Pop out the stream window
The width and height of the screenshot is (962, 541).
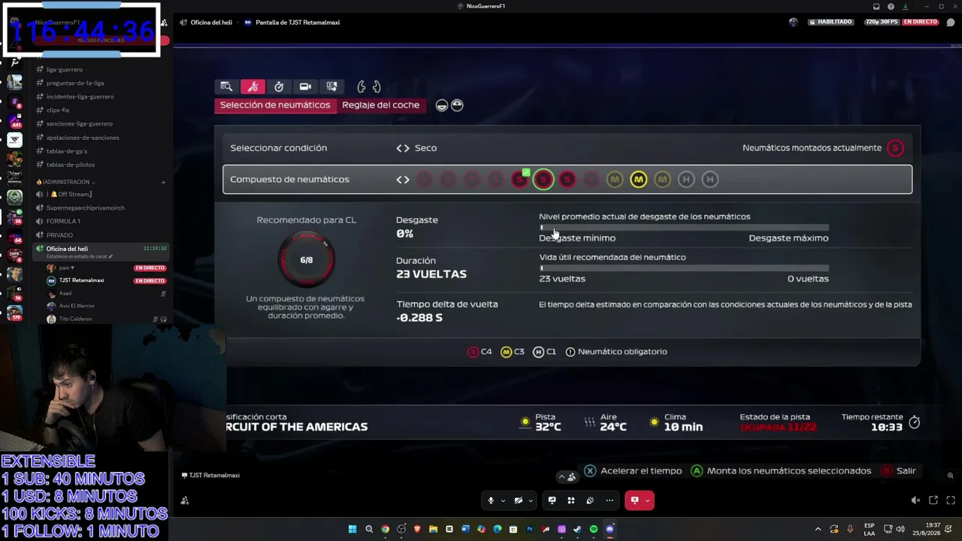coord(933,500)
